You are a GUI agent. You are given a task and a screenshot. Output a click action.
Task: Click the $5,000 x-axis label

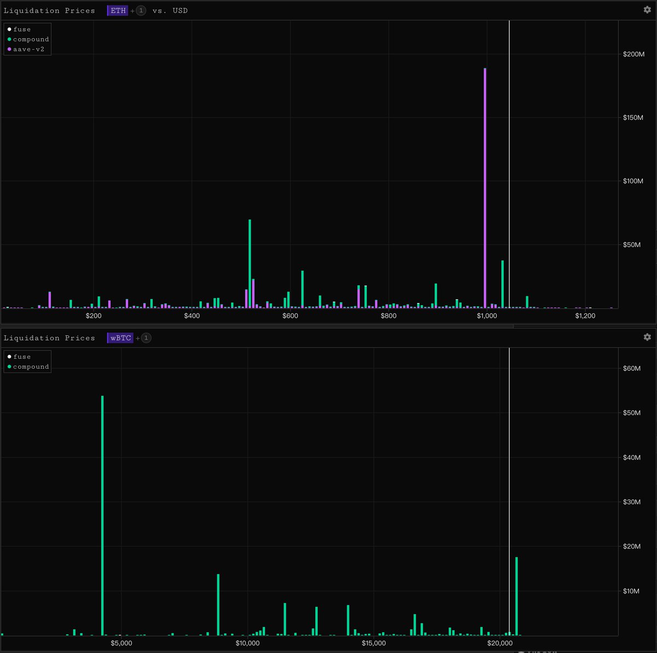tap(122, 643)
